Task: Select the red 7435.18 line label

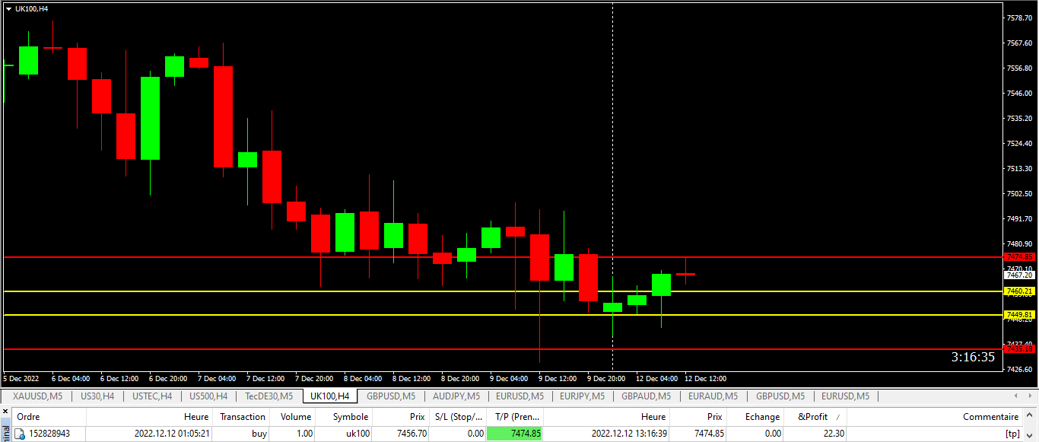Action: point(1019,349)
